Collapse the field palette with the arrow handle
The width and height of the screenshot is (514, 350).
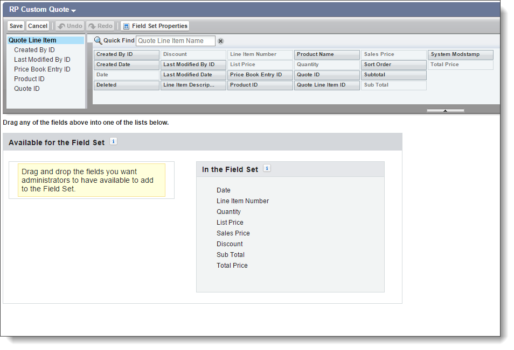[445, 111]
